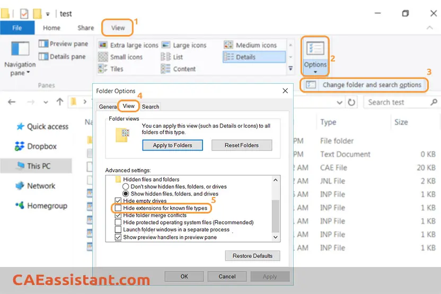
Task: Expand the layout gallery more arrow
Action: pos(290,68)
